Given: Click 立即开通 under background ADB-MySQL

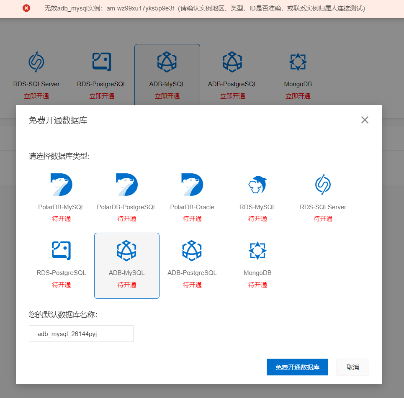Looking at the screenshot, I should (x=167, y=96).
